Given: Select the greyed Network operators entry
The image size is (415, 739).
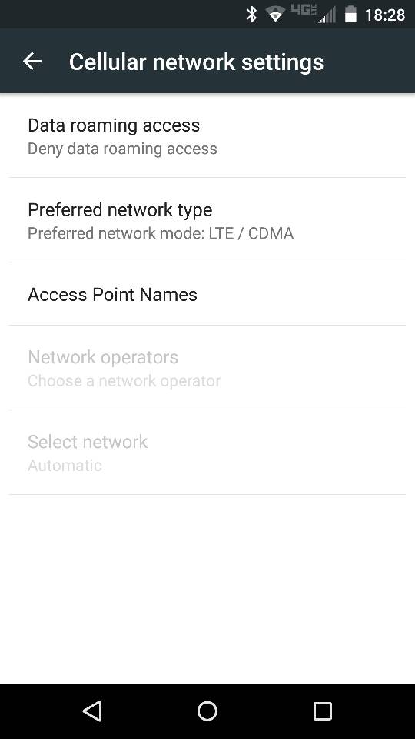Looking at the screenshot, I should [207, 368].
